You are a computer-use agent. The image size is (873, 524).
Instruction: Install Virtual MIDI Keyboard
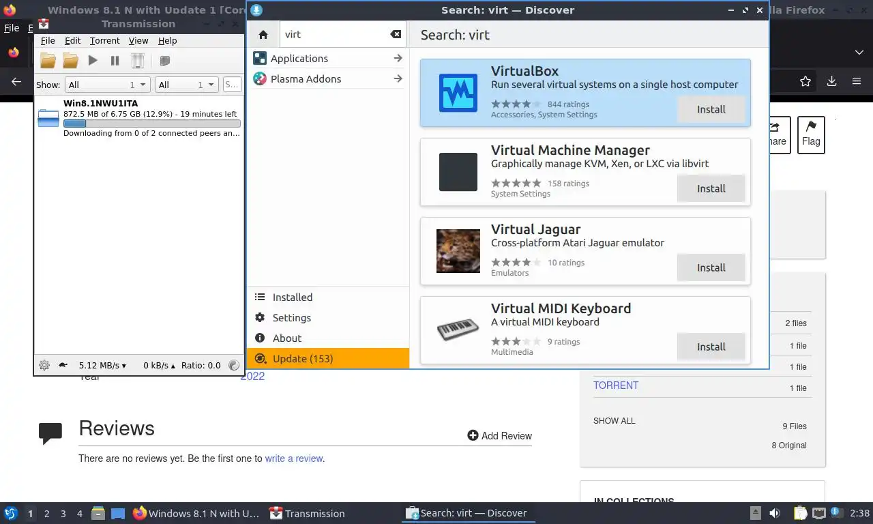click(711, 347)
